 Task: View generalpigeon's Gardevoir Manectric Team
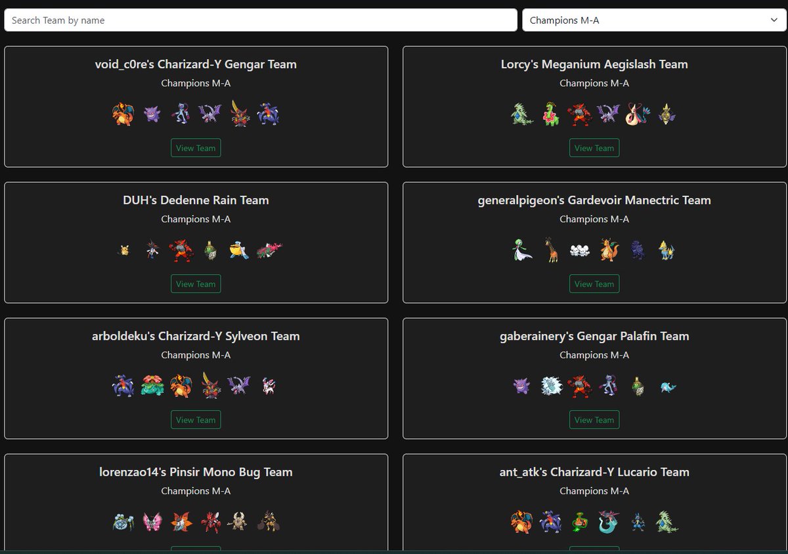594,284
